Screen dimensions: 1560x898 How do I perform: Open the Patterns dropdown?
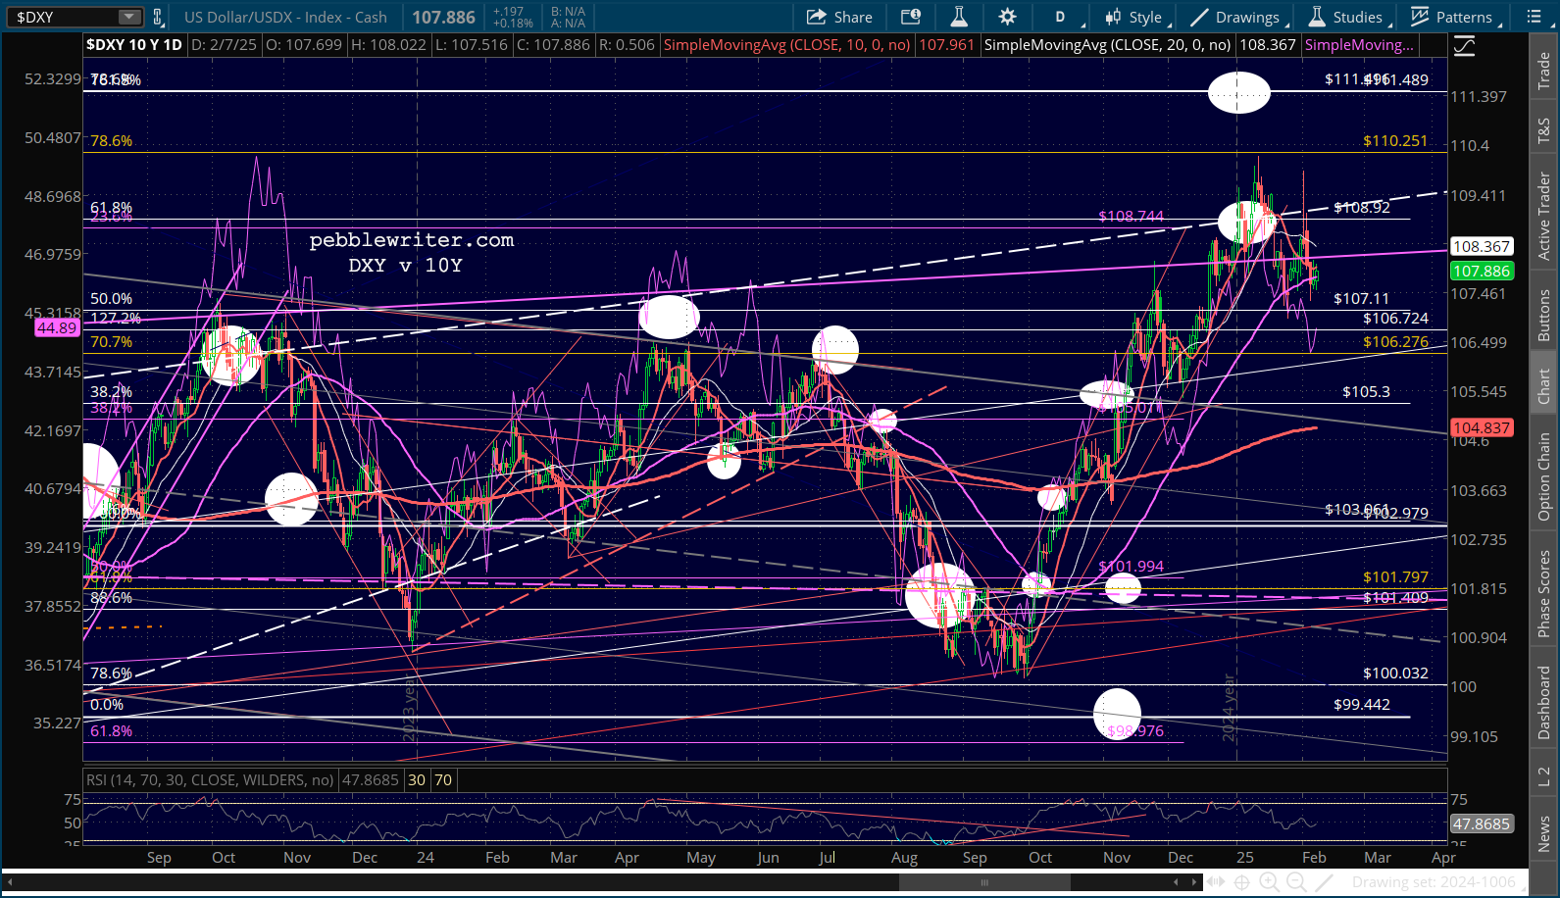1454,17
